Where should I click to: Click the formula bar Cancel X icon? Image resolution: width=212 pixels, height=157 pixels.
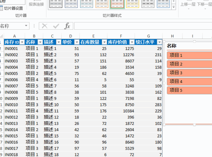45,26
